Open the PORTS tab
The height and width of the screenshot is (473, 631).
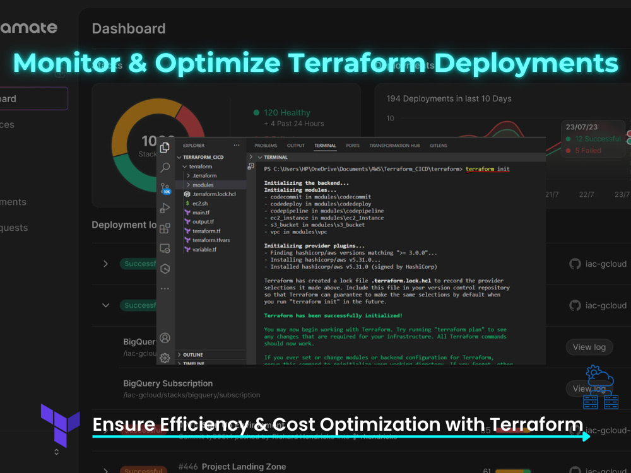(x=353, y=146)
